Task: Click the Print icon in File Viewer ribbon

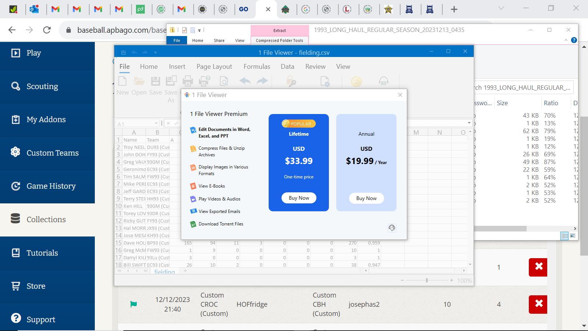Action: (x=188, y=81)
